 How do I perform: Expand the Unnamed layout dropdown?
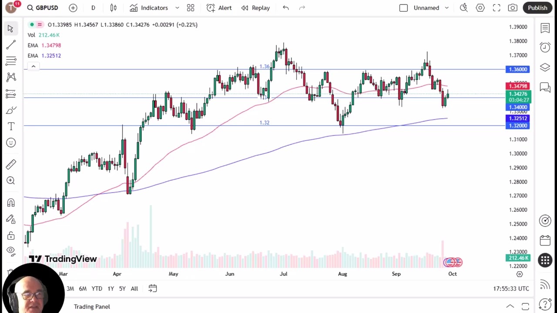(446, 8)
